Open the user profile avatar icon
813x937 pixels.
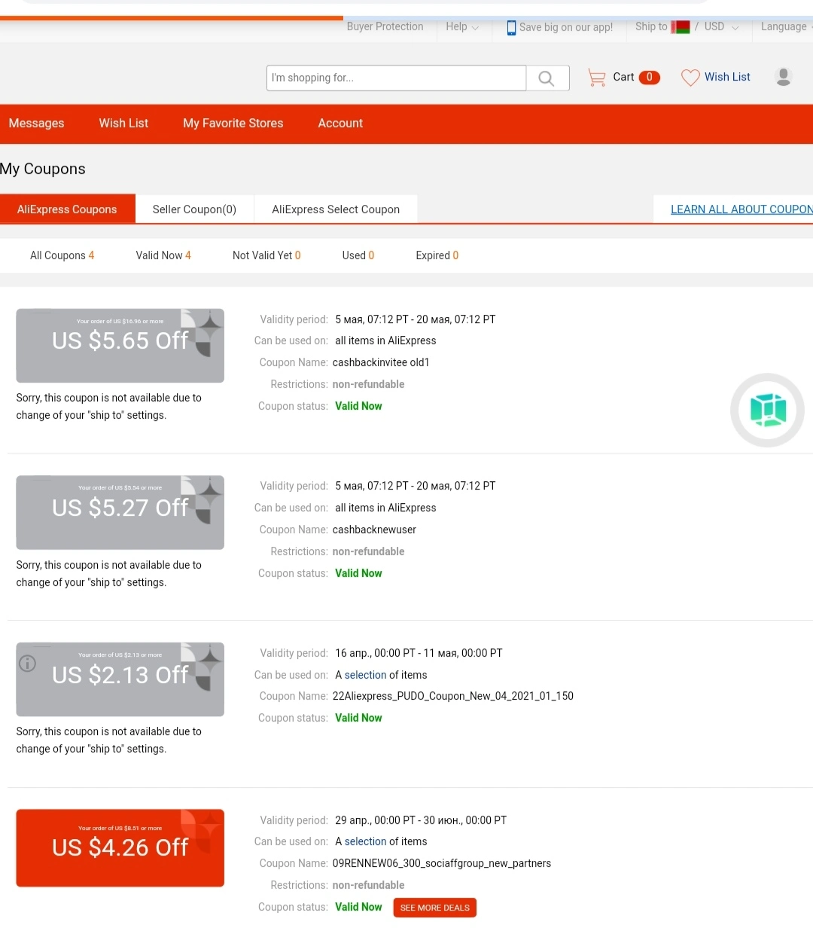click(x=784, y=77)
